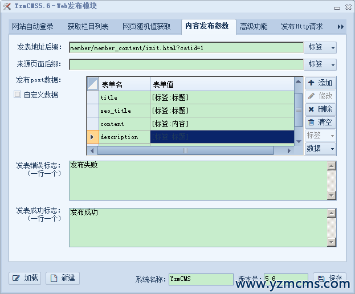Image resolution: width=355 pixels, height=294 pixels.
Task: Click the 系统名称 field containing YzmCMS
Action: pyautogui.click(x=201, y=279)
